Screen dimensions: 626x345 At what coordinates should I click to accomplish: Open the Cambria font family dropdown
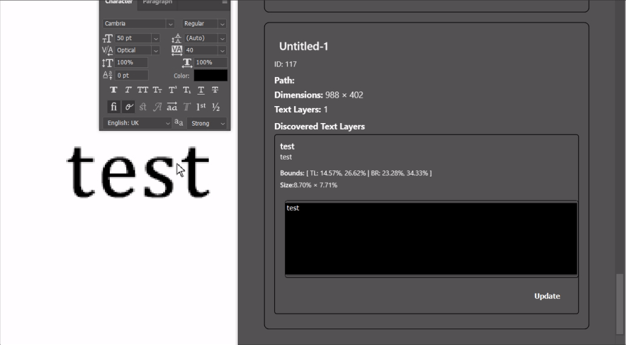170,24
